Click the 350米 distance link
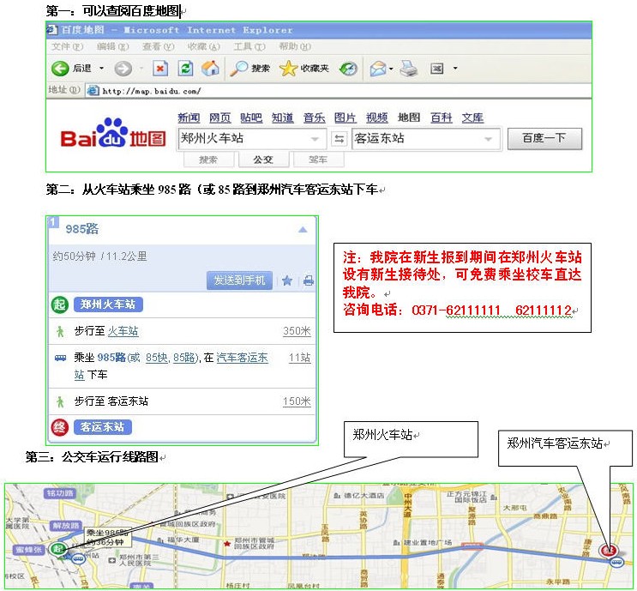637x591 pixels. point(297,331)
